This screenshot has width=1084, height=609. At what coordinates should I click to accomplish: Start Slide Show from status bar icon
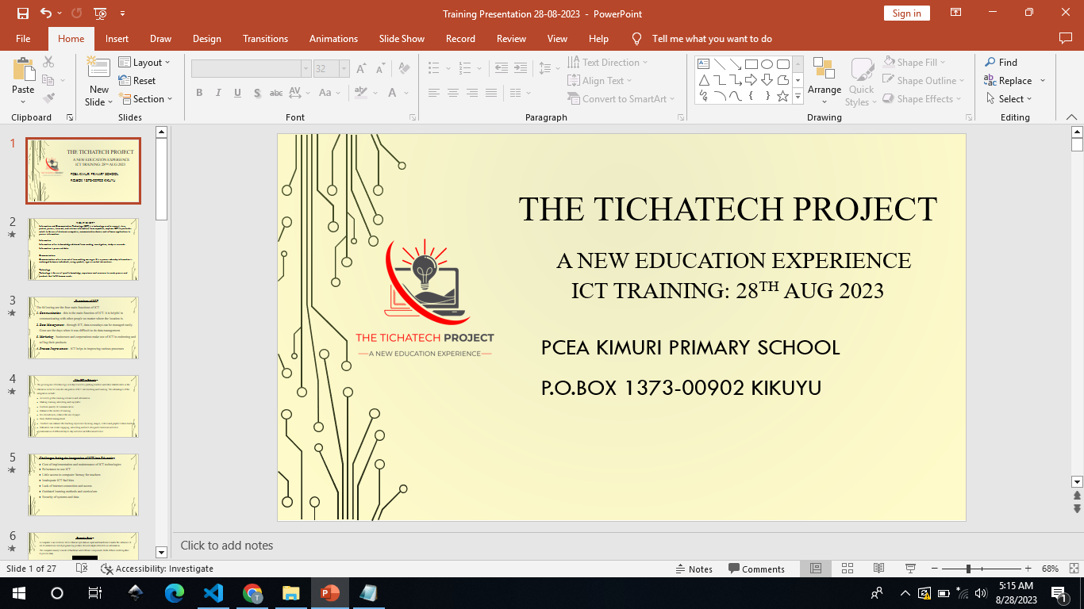(x=910, y=569)
